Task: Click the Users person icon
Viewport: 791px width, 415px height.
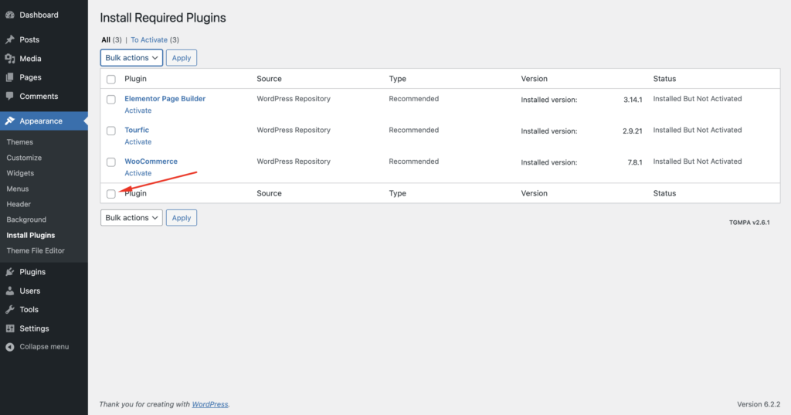Action: pyautogui.click(x=9, y=291)
